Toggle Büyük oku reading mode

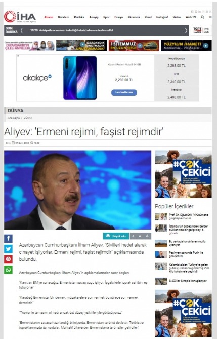(x=116, y=236)
